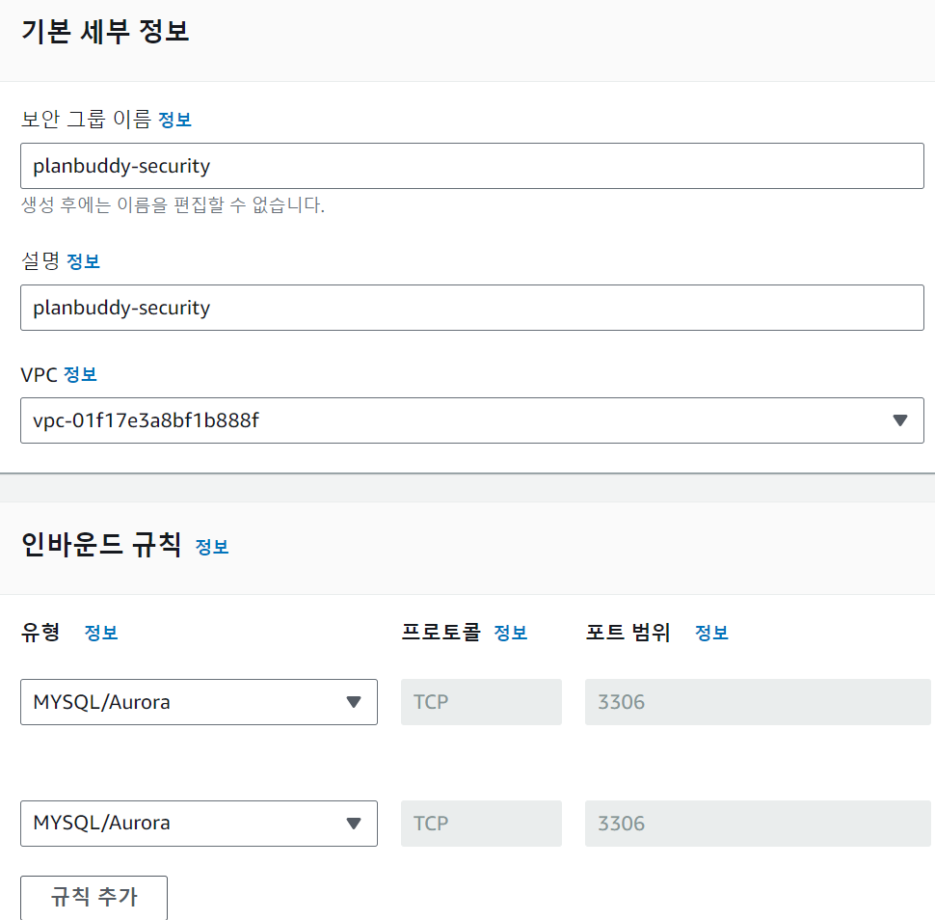Open first rule MYSQL/Aurora type dropdown

pyautogui.click(x=199, y=702)
